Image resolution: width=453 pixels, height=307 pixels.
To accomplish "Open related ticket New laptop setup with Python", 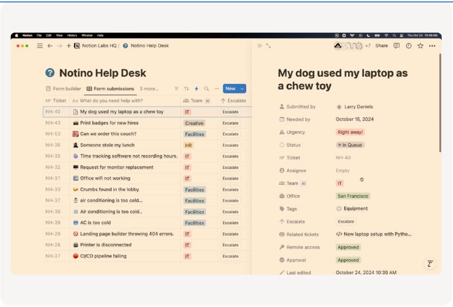I will pos(374,234).
